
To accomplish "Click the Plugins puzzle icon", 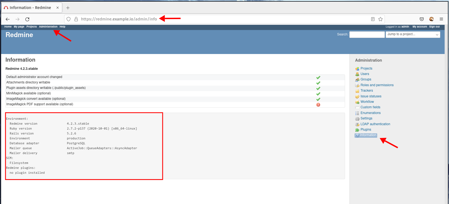I will pyautogui.click(x=357, y=130).
